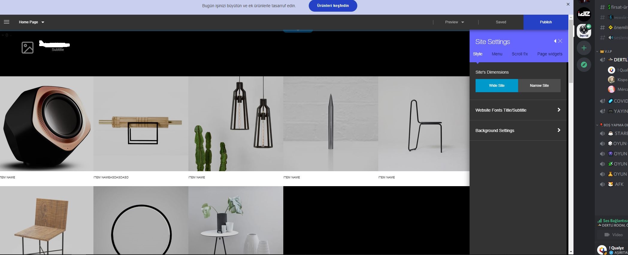
Task: Open the ide server in Discord
Action: 584,14
